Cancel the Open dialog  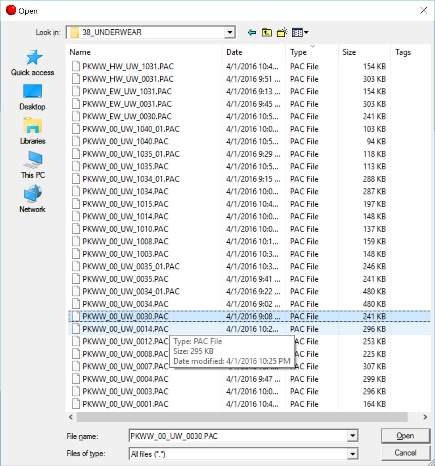(x=405, y=453)
